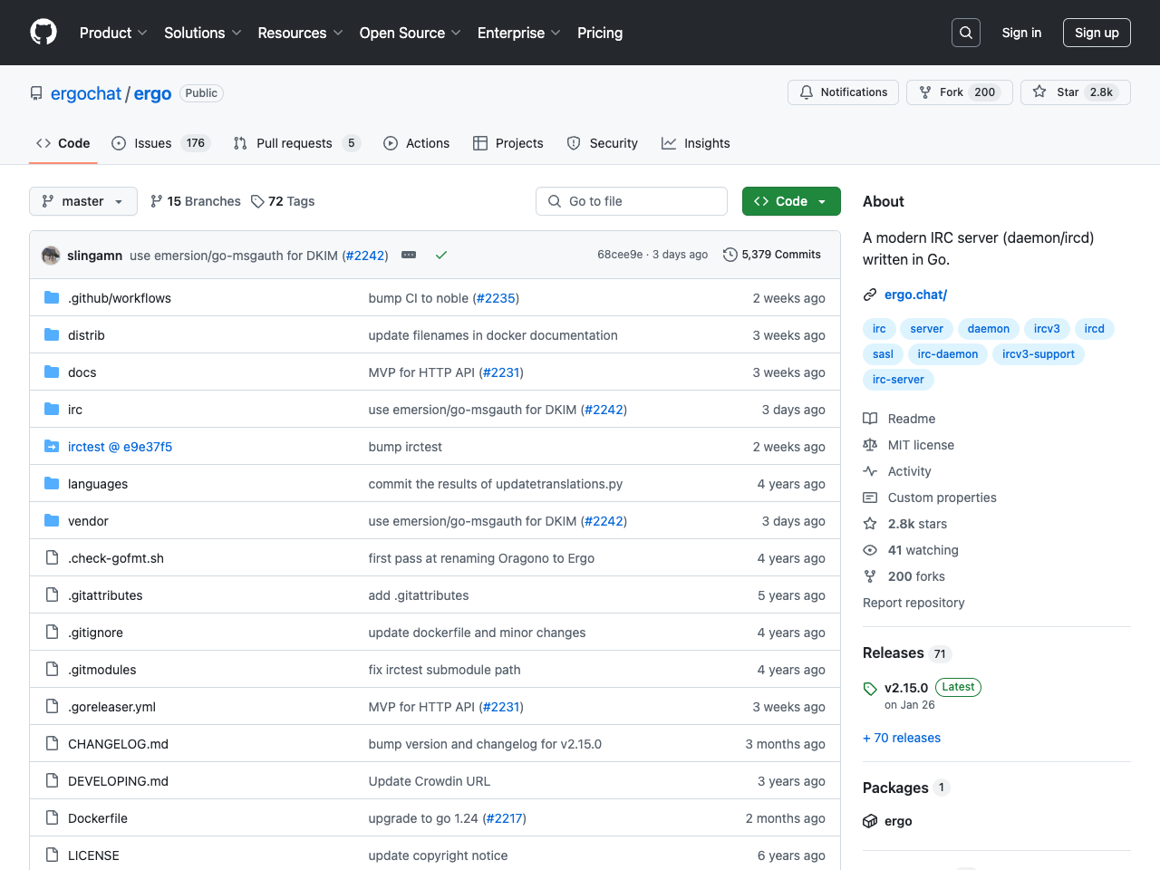Click the submodule icon for irctest
The image size is (1160, 870).
(x=52, y=447)
